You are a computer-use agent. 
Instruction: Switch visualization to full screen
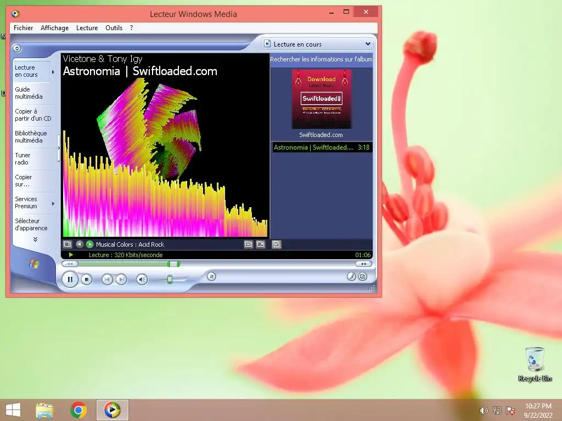pos(261,244)
